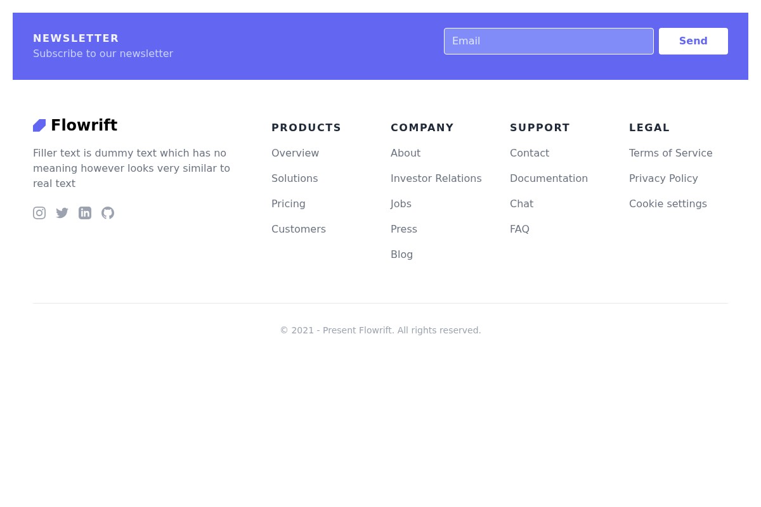Open the Documentation page

549,178
